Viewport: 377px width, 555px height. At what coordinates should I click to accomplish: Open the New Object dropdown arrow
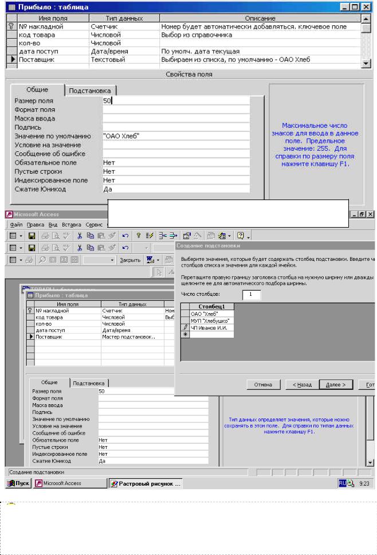229,236
